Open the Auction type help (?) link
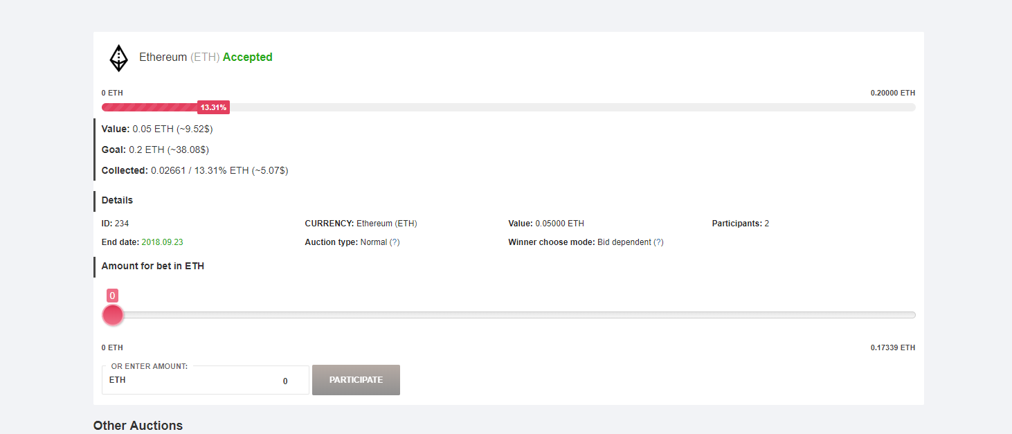The width and height of the screenshot is (1012, 434). (x=395, y=242)
